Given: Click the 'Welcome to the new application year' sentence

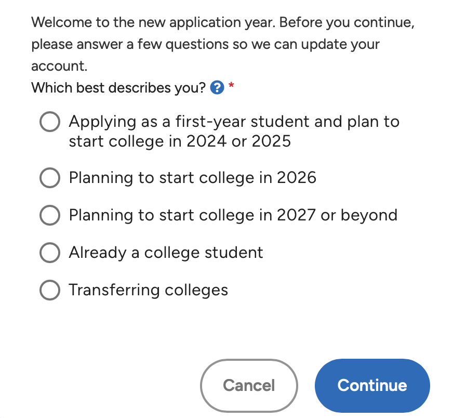Looking at the screenshot, I should (x=153, y=22).
